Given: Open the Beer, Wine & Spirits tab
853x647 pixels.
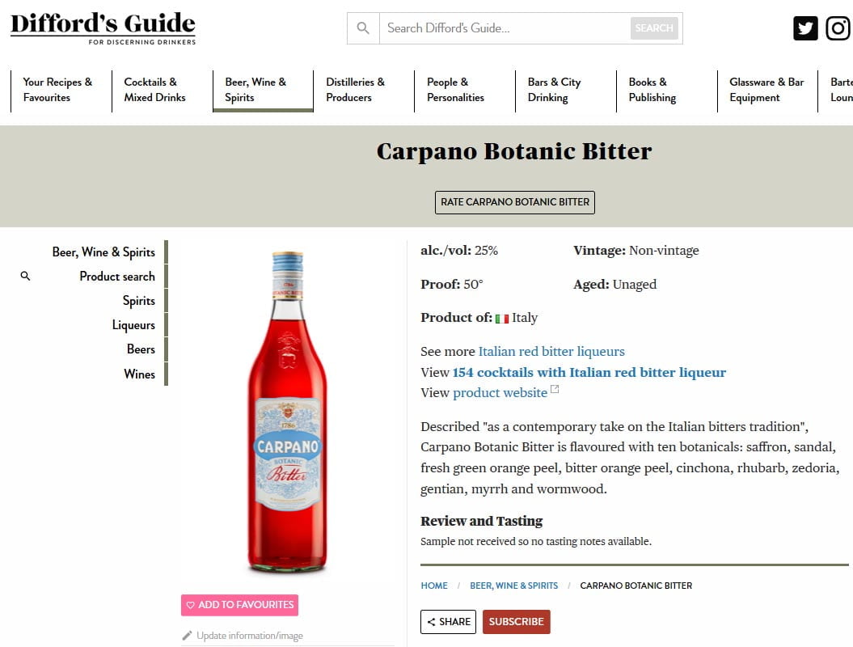Looking at the screenshot, I should pyautogui.click(x=263, y=91).
